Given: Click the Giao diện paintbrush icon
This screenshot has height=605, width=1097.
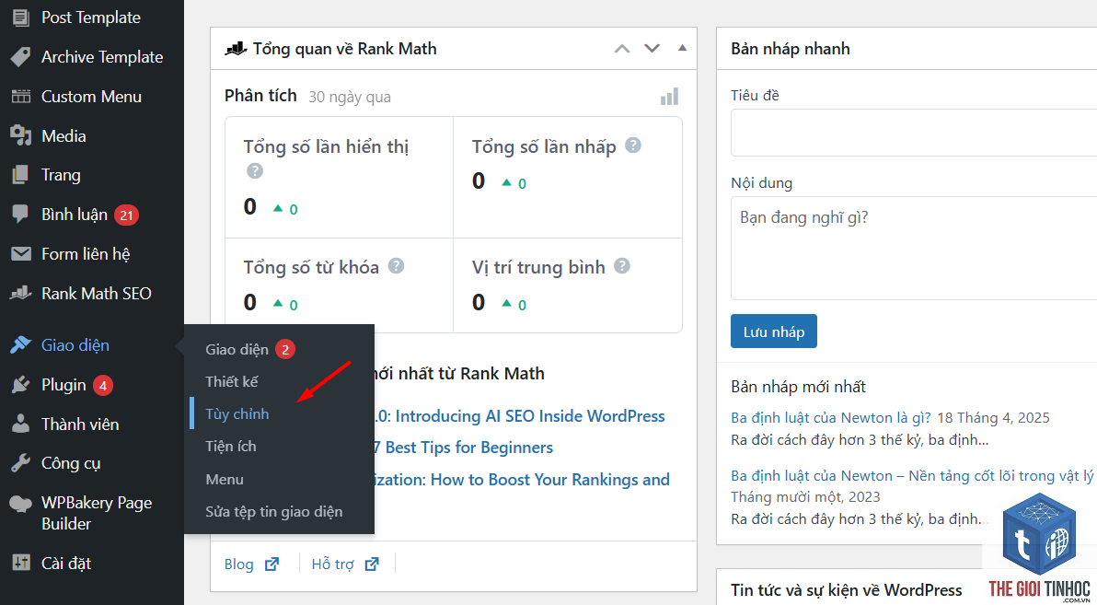Looking at the screenshot, I should point(21,345).
